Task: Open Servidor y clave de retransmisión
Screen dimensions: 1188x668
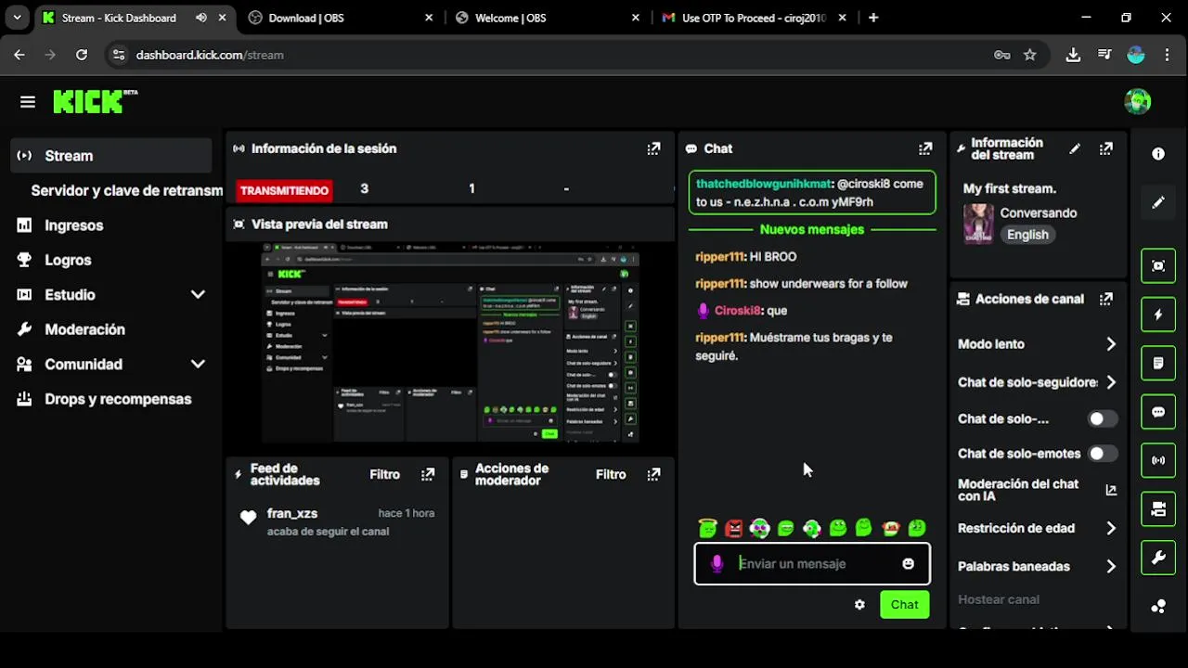Action: click(127, 190)
